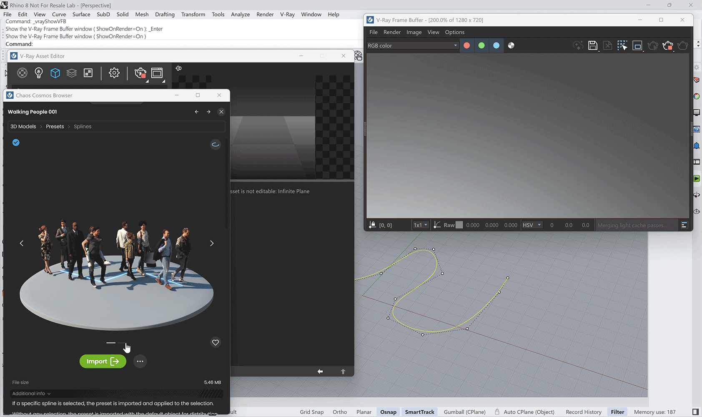Click render teapot icon in Asset Editor

[141, 73]
